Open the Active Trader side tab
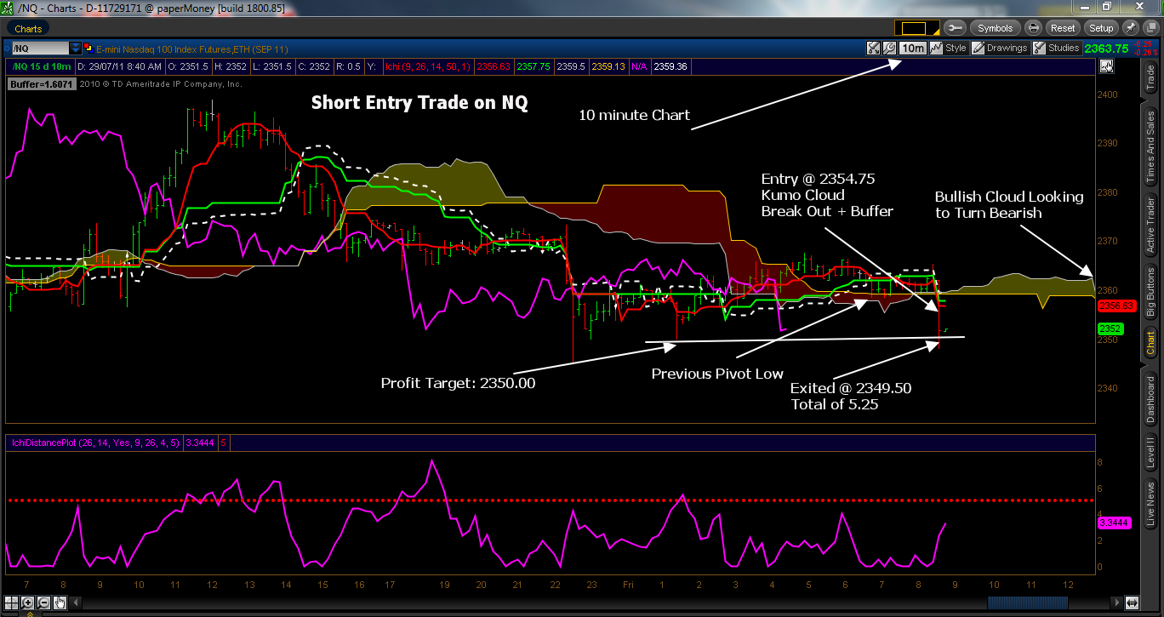1164x617 pixels. click(x=1151, y=226)
